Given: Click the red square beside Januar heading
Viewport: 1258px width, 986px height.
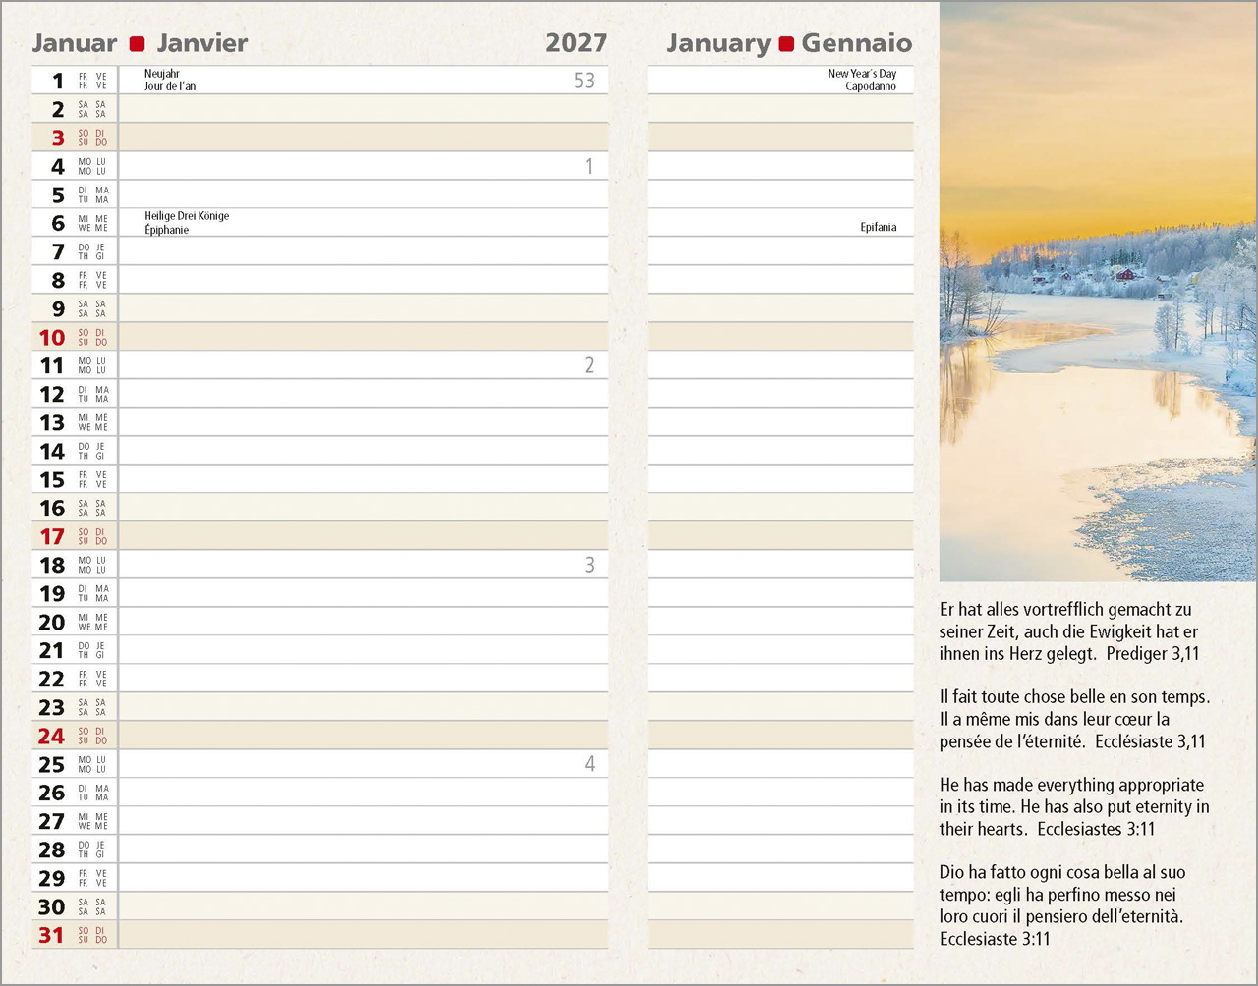Looking at the screenshot, I should [138, 44].
